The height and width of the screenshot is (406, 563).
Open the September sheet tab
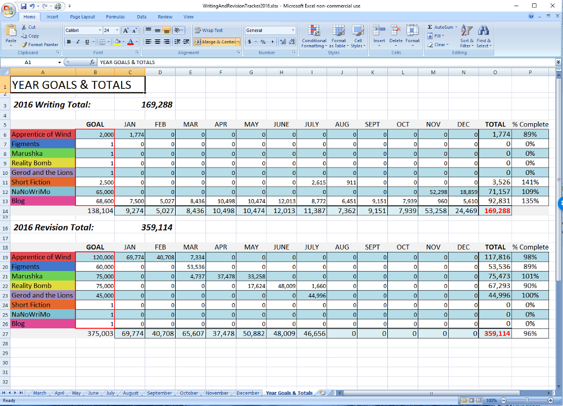pyautogui.click(x=159, y=393)
